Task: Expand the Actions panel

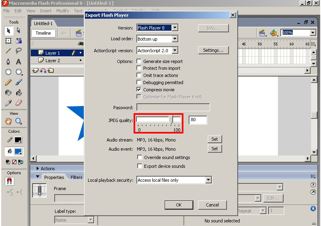Action: 37,169
